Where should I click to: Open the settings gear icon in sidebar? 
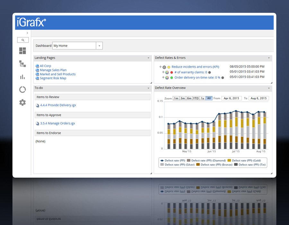point(22,102)
